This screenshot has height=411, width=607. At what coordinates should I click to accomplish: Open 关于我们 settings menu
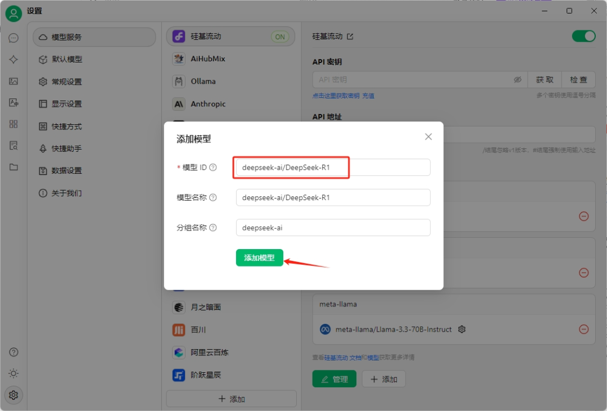94,193
